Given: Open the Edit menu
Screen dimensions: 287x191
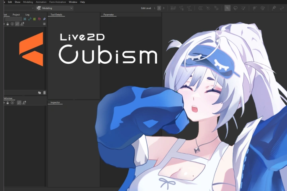Looking at the screenshot, I should pyautogui.click(x=10, y=2).
